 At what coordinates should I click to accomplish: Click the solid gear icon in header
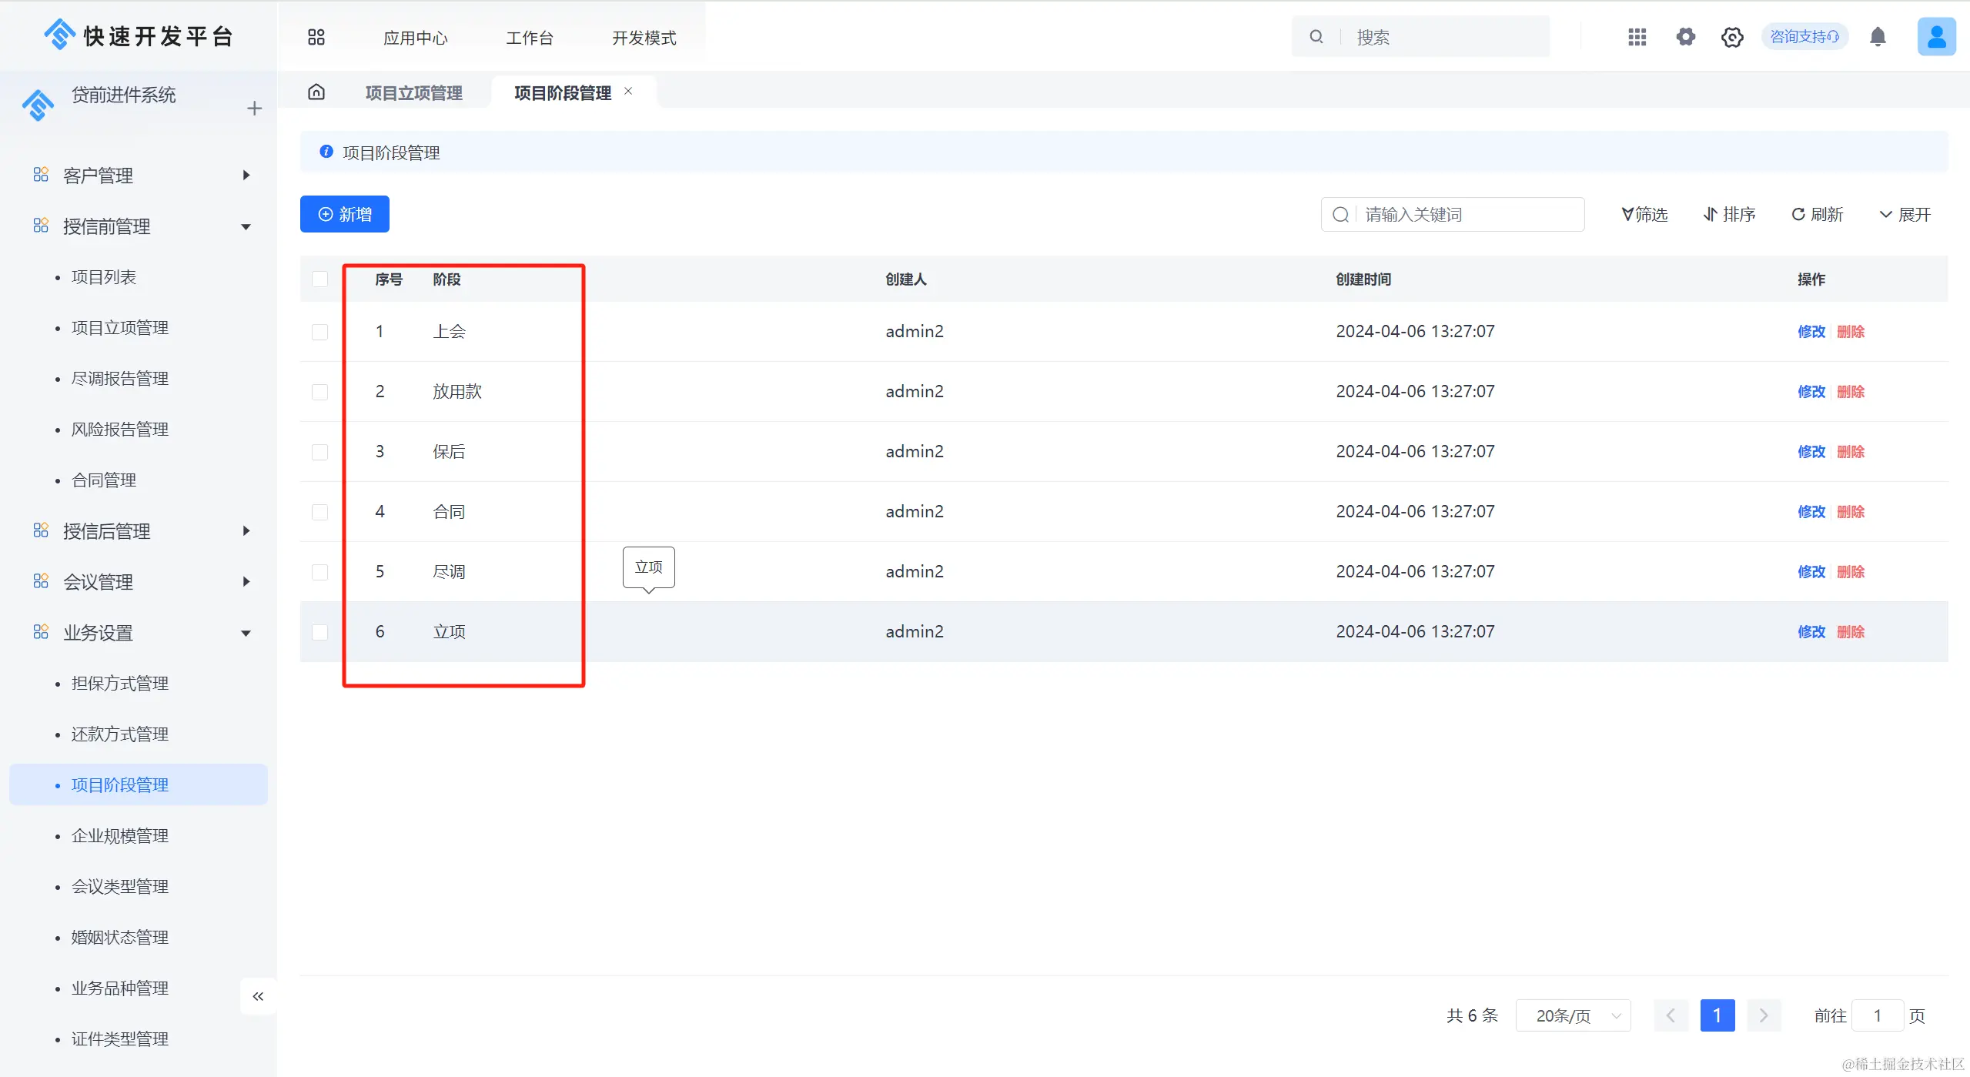pos(1685,37)
